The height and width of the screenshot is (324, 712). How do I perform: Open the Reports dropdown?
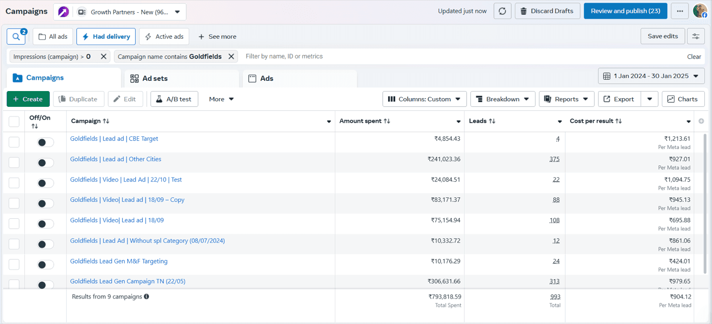567,99
